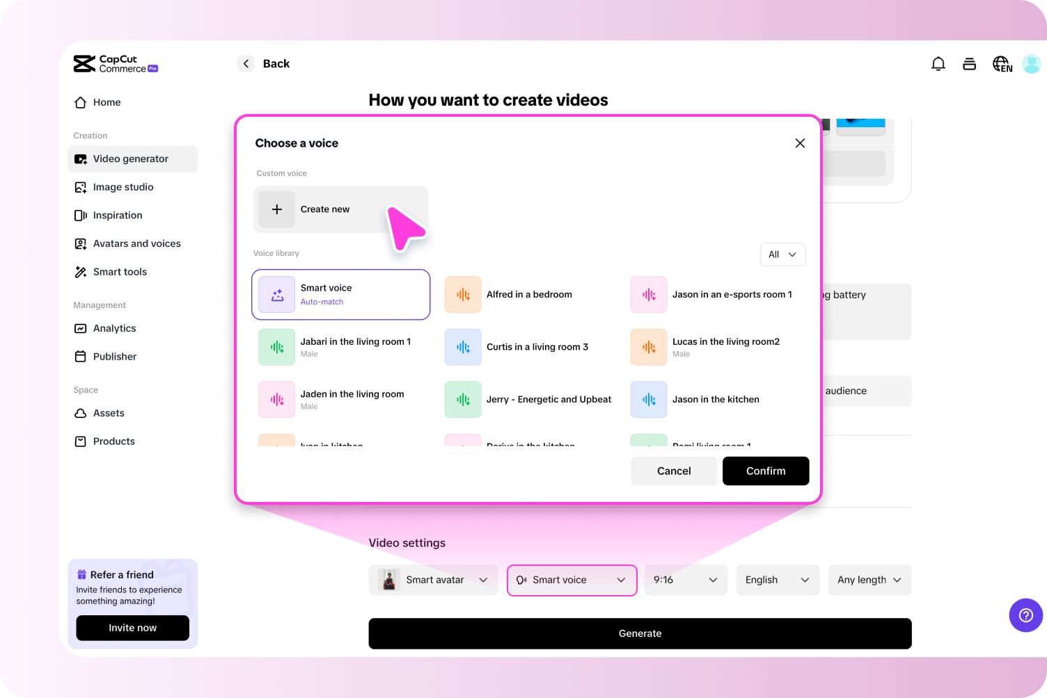Confirm the voice selection
This screenshot has height=698, width=1047.
tap(766, 471)
